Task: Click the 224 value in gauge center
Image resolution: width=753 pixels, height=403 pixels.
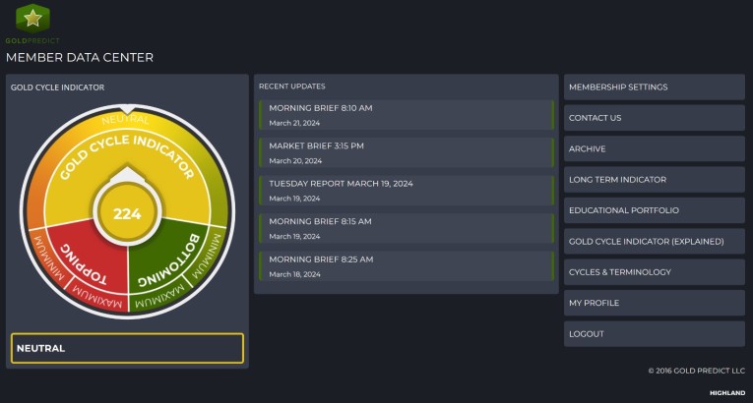Action: (127, 213)
